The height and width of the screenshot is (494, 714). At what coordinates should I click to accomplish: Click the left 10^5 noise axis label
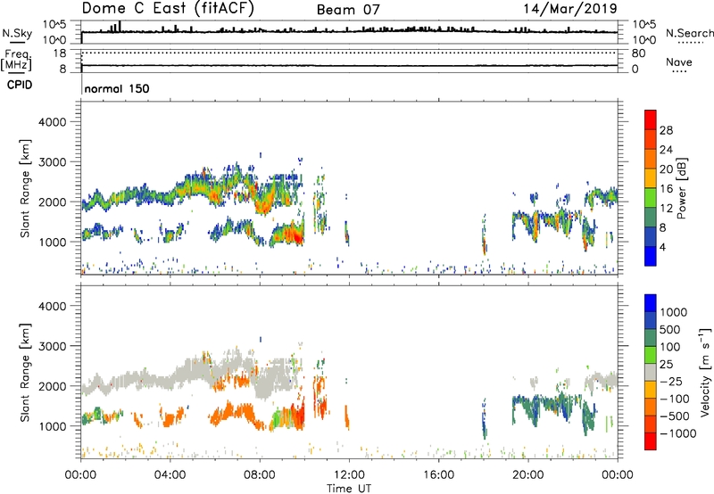tap(54, 25)
